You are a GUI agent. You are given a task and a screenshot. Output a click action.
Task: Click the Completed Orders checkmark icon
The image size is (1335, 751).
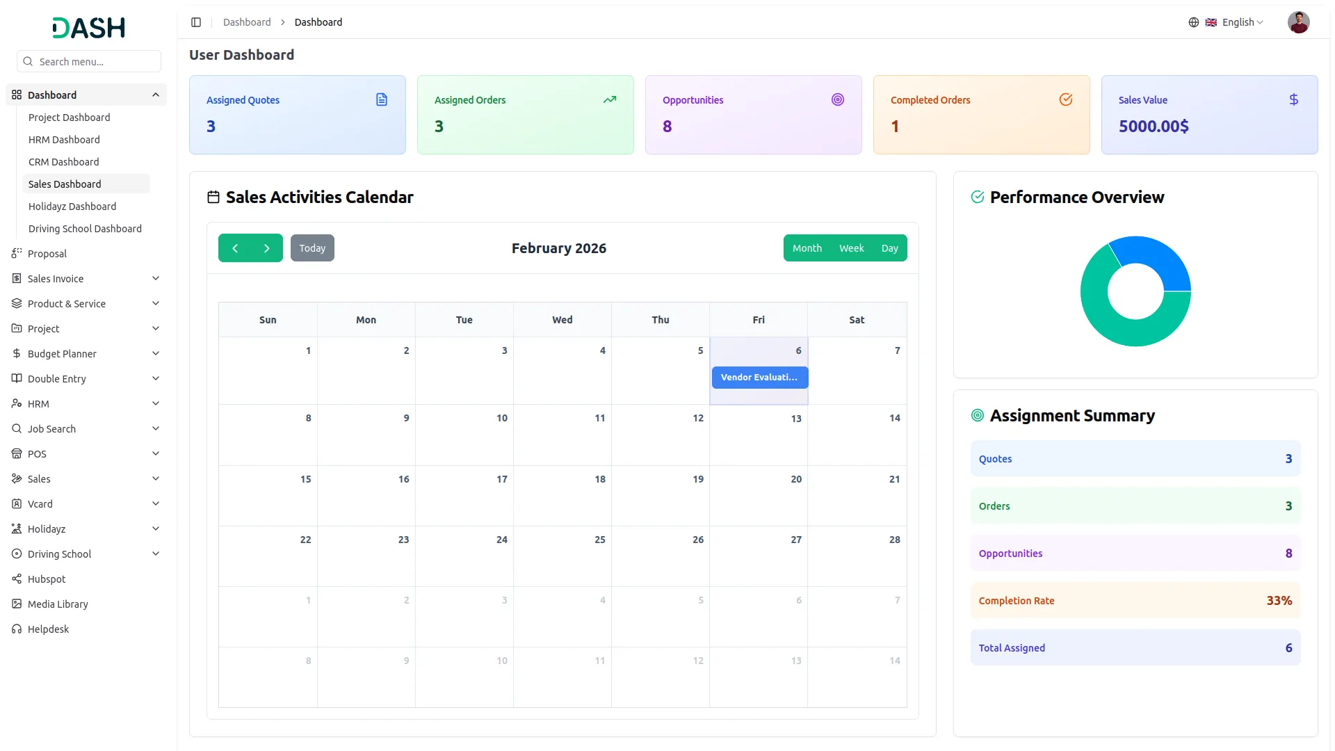click(1065, 100)
